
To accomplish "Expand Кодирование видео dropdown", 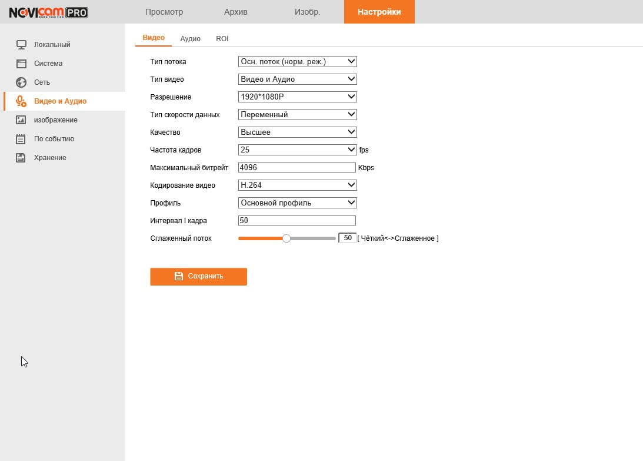I will click(x=297, y=185).
